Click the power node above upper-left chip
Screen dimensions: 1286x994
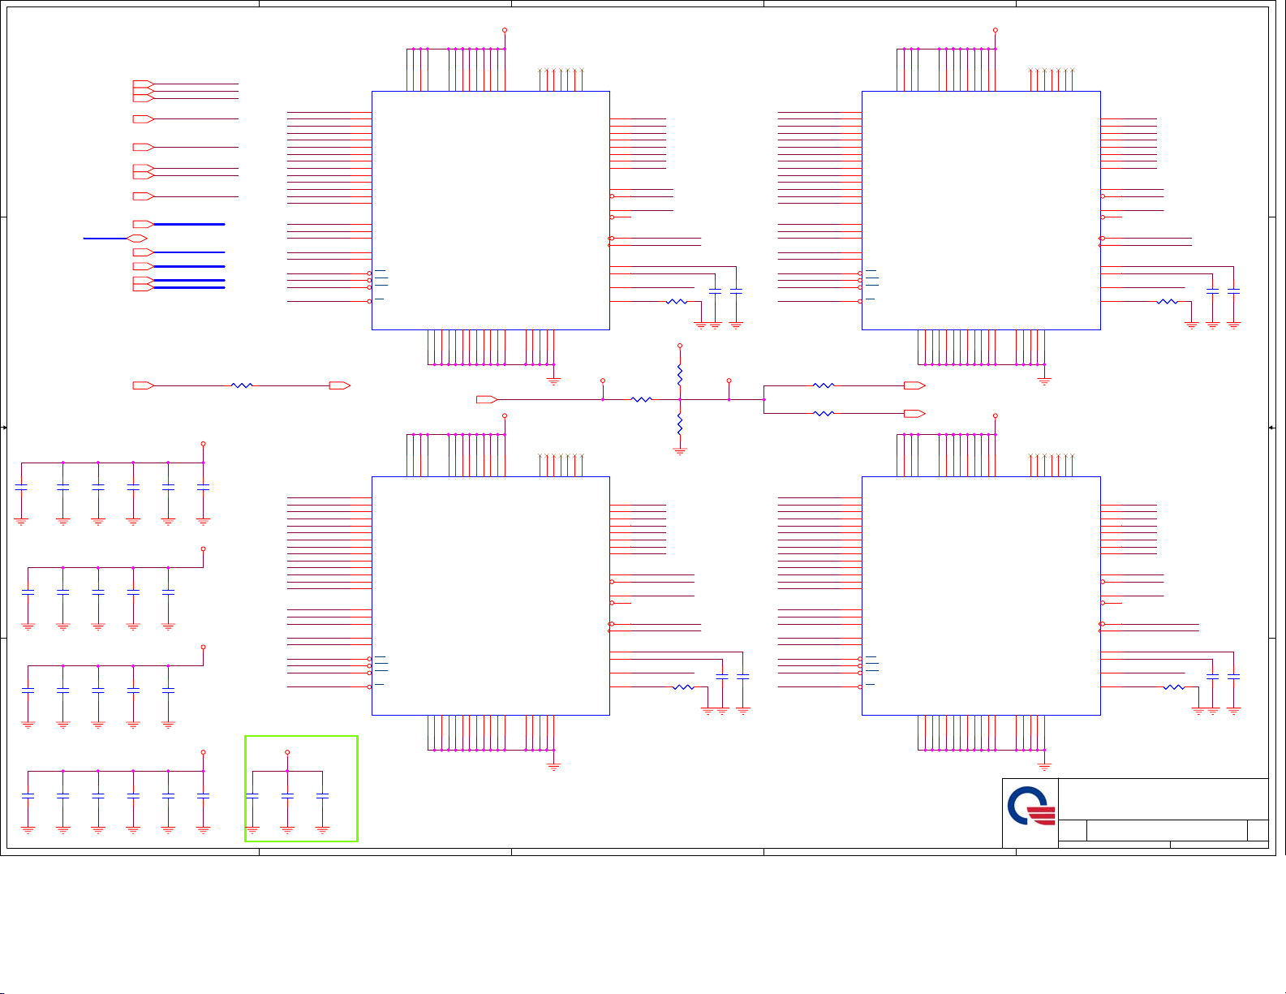point(505,30)
